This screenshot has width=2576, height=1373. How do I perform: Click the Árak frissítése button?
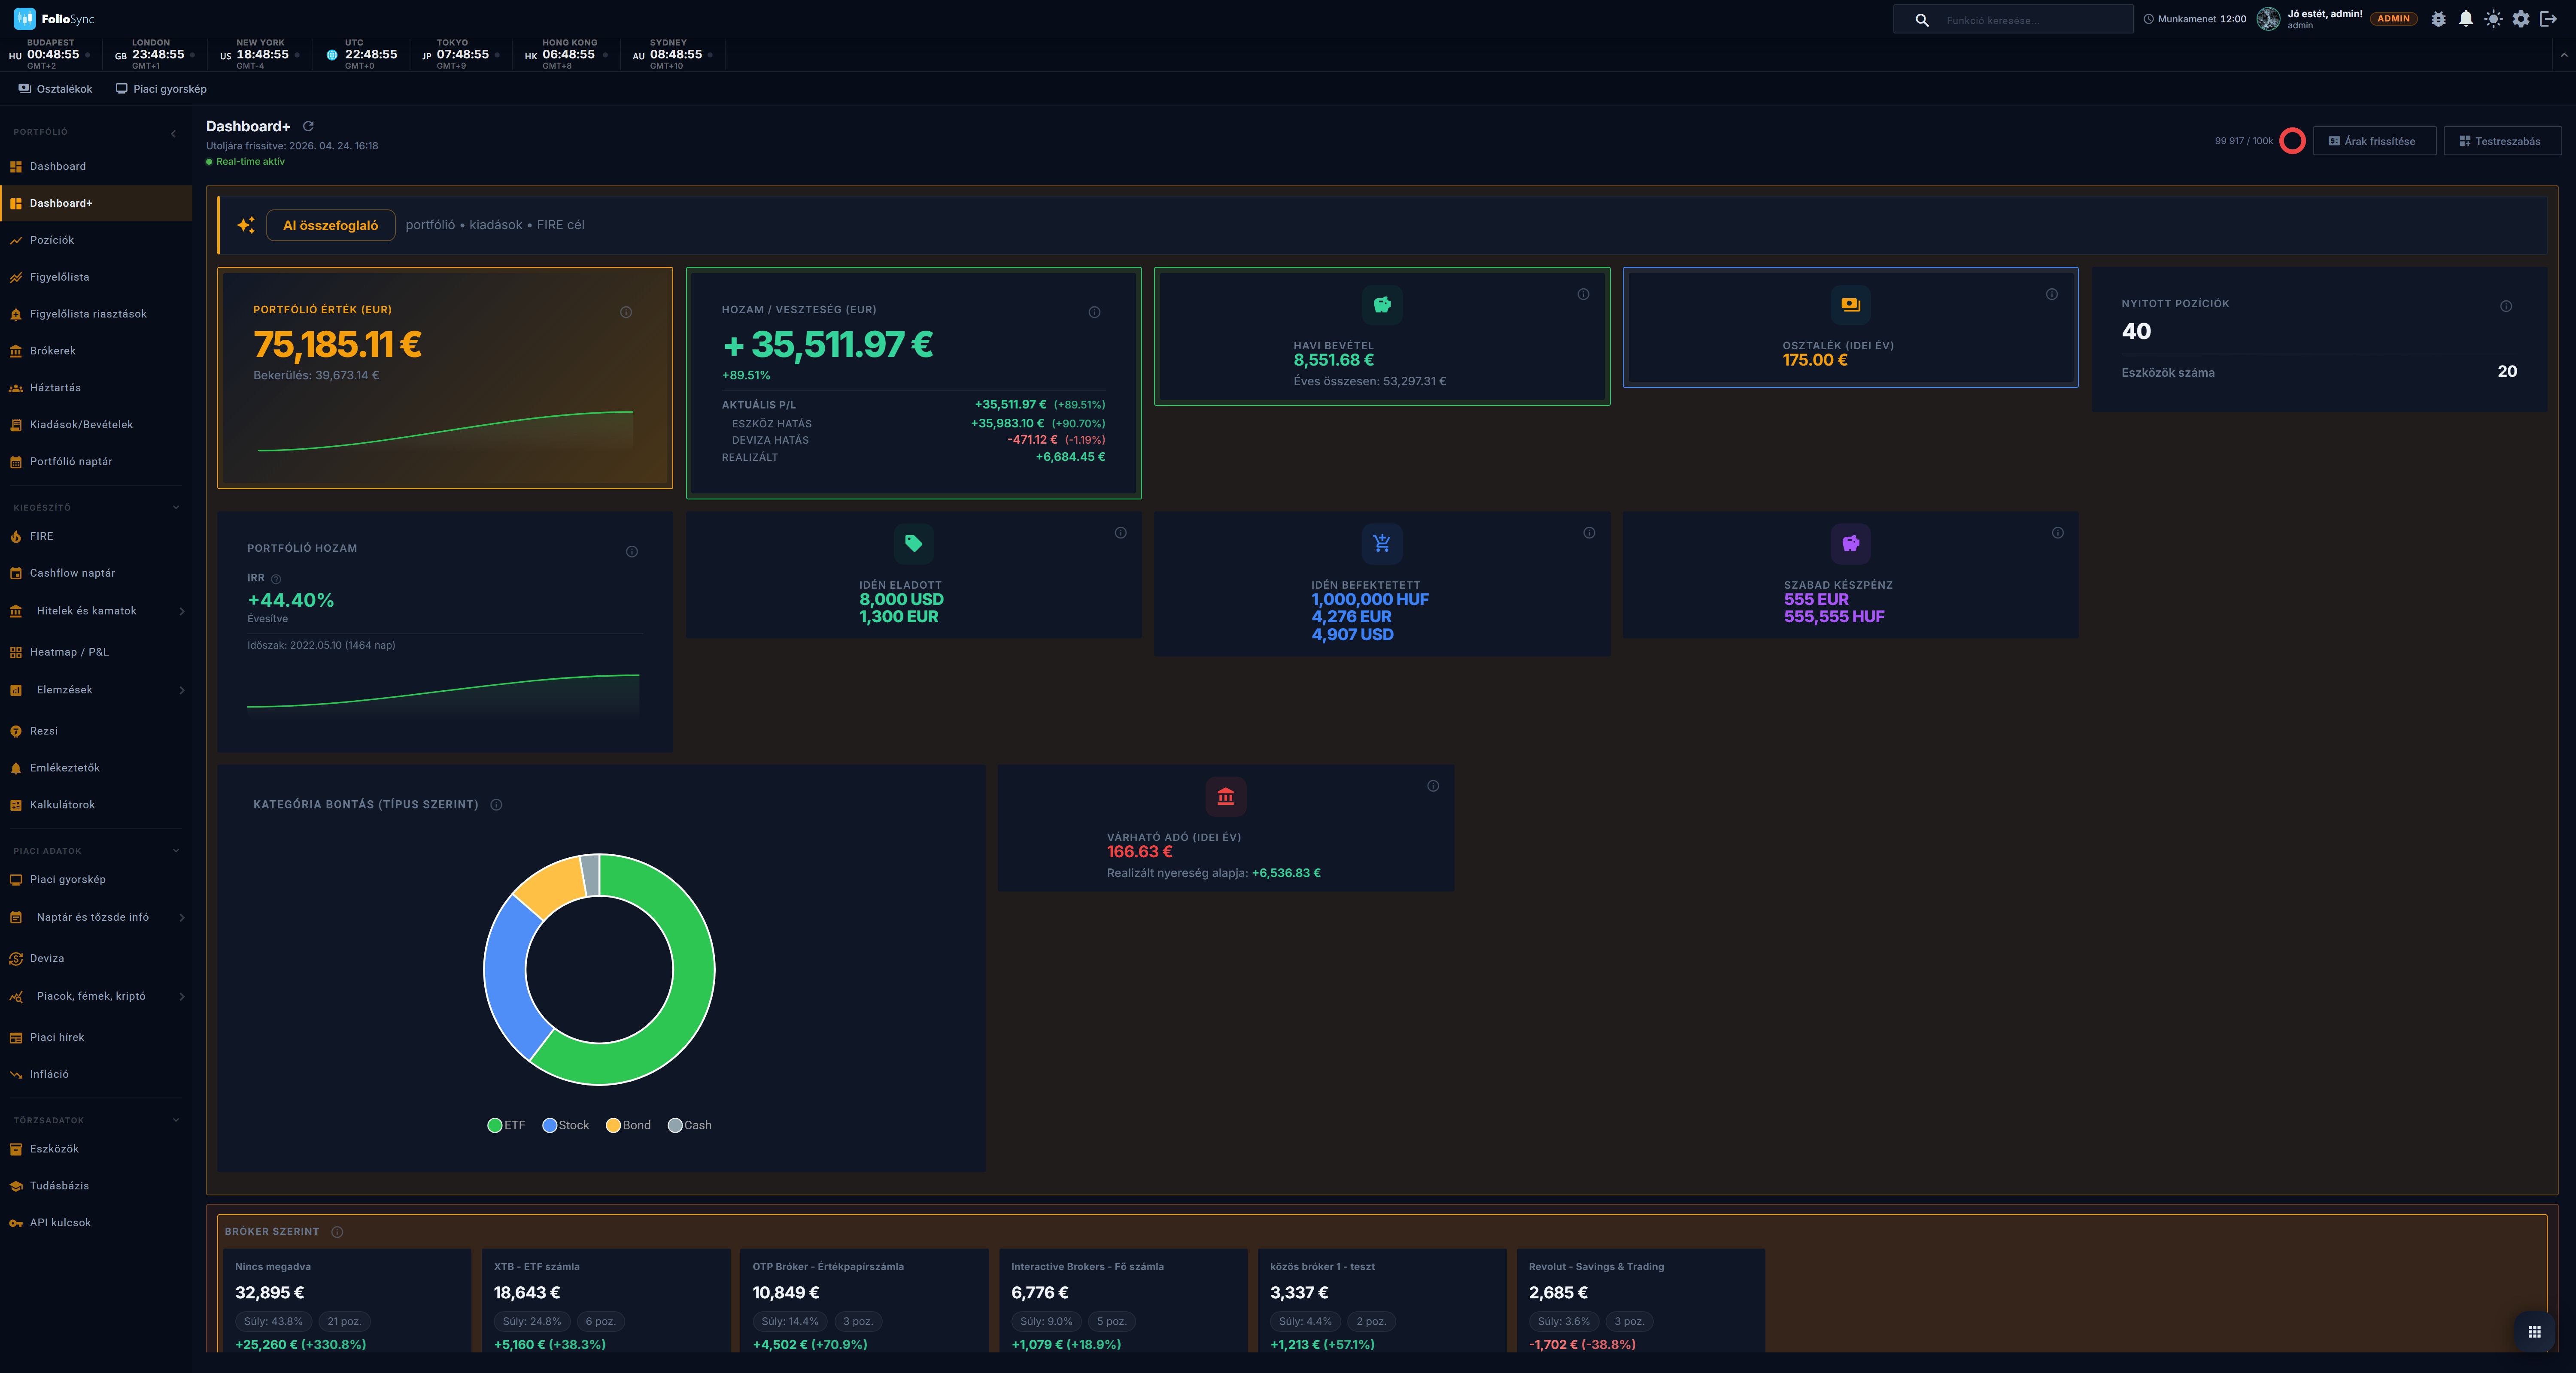point(2374,141)
